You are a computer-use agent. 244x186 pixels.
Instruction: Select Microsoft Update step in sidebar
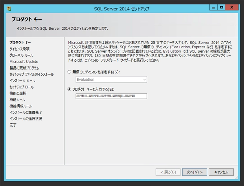coord(24,62)
